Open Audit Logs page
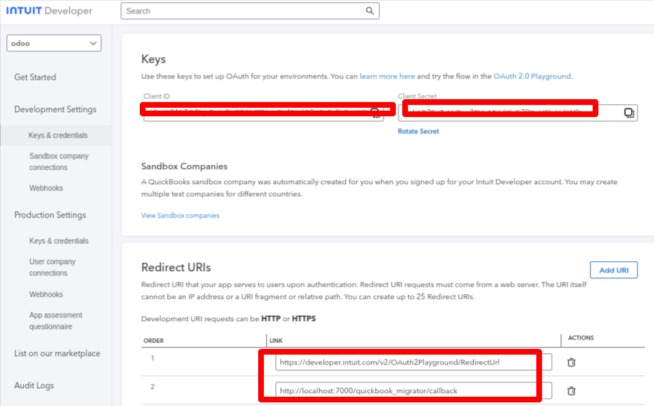This screenshot has width=654, height=406. [34, 385]
